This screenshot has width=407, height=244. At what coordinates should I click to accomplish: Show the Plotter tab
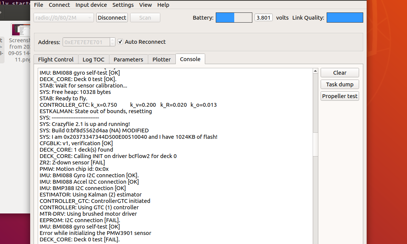tap(161, 60)
